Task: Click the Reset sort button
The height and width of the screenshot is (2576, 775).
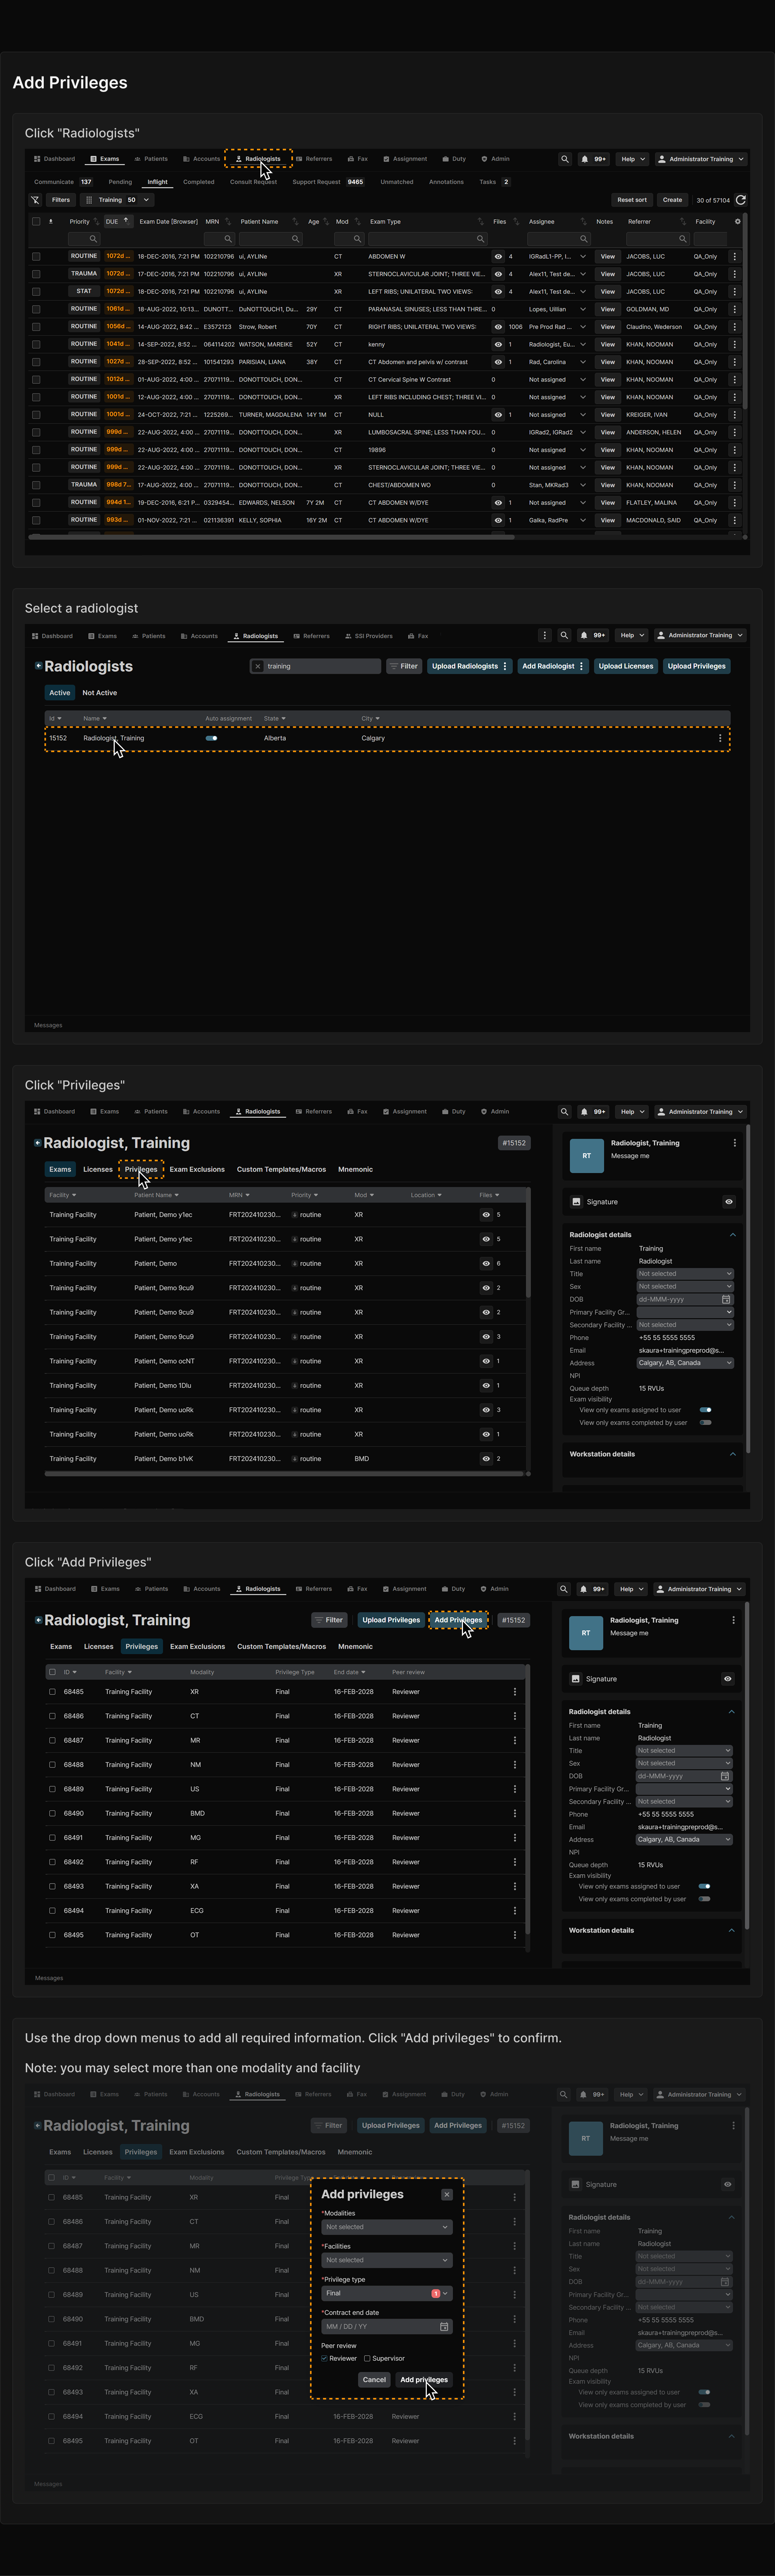Action: 632,200
